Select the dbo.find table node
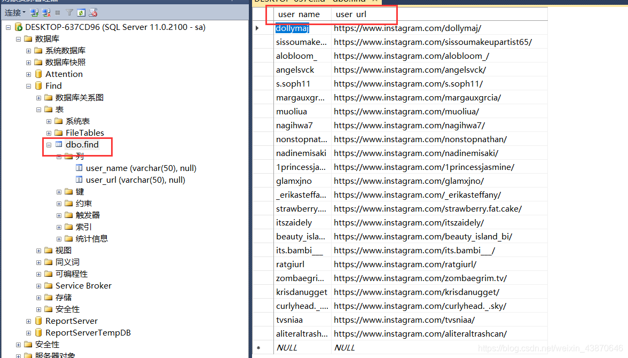Image resolution: width=628 pixels, height=358 pixels. [82, 145]
